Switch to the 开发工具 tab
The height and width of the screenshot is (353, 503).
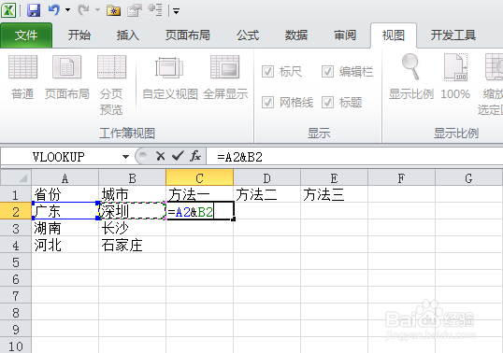pos(453,35)
